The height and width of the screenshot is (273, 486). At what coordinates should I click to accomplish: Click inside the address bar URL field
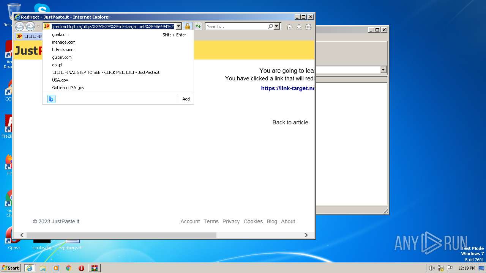tap(113, 26)
